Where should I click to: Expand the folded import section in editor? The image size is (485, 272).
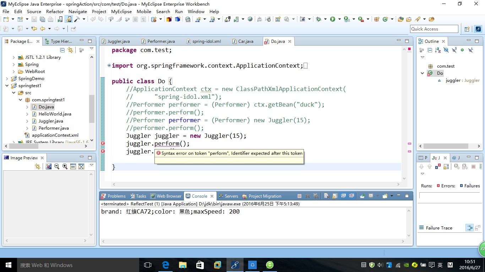(109, 66)
